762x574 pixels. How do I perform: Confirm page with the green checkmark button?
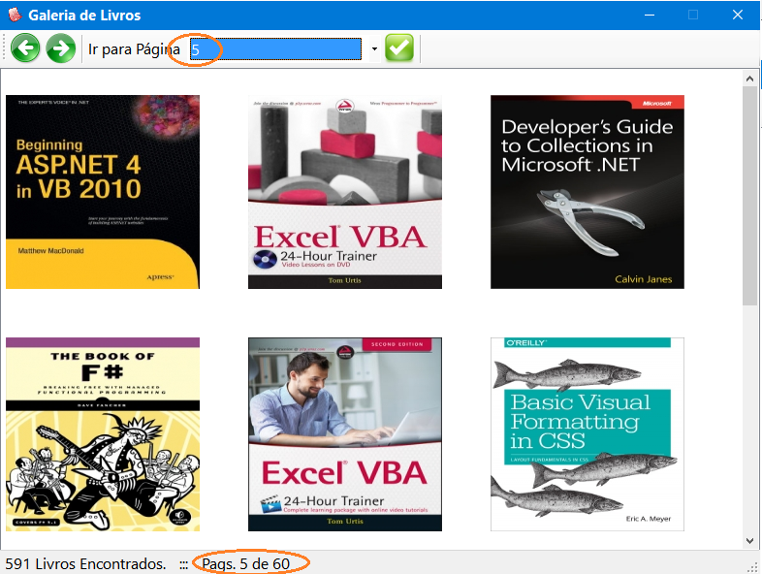point(399,48)
